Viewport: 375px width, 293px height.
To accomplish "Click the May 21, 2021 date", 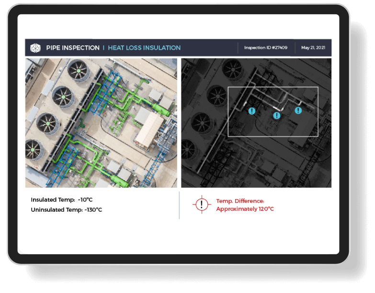I will pos(312,48).
